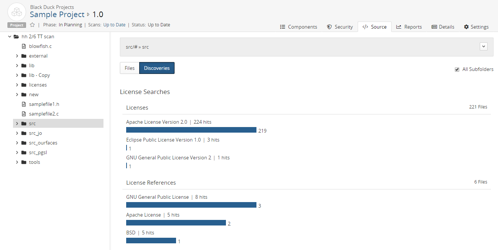Screen dimensions: 498x250
Task: Click the samplefile1.h file icon
Action: point(24,104)
